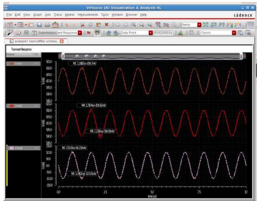Click the zoom in magnifier icon
The height and width of the screenshot is (201, 261).
click(142, 25)
